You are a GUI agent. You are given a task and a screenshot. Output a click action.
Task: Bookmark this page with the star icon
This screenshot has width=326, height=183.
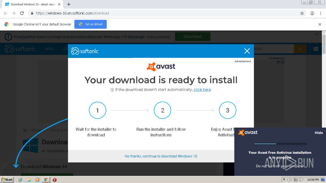pos(302,13)
